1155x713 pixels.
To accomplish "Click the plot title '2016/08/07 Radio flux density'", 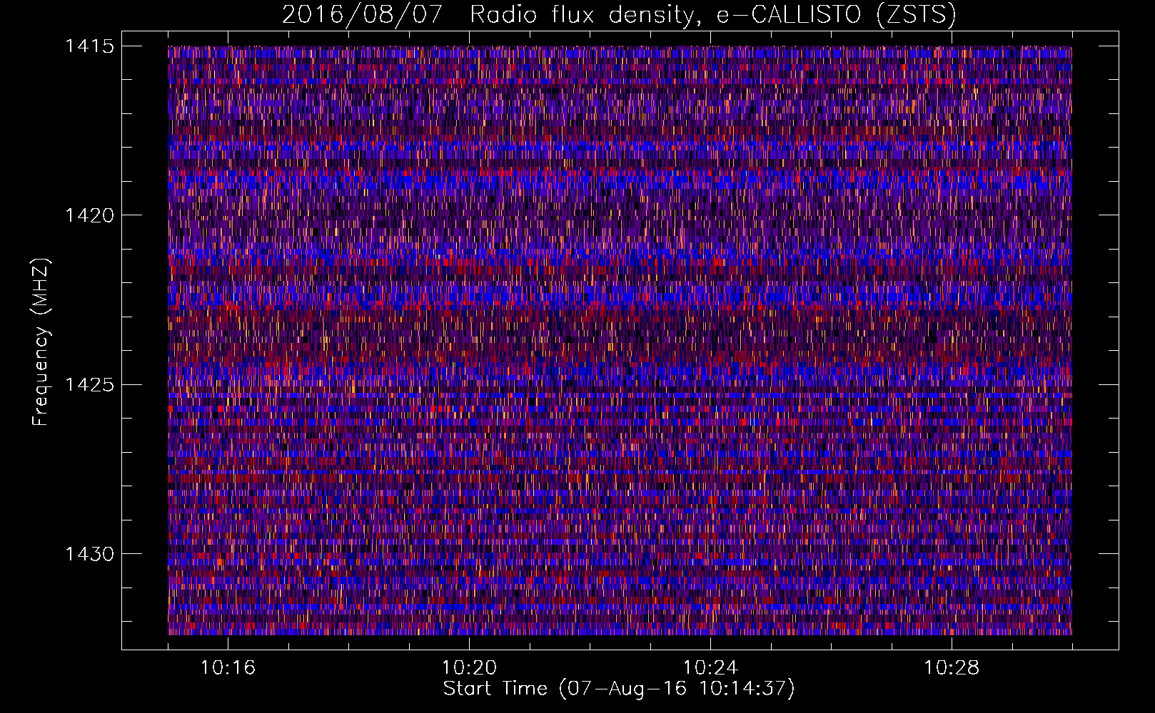I will click(619, 15).
